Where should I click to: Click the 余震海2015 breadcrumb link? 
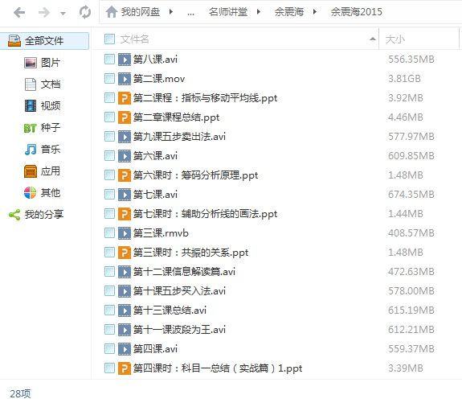(356, 12)
